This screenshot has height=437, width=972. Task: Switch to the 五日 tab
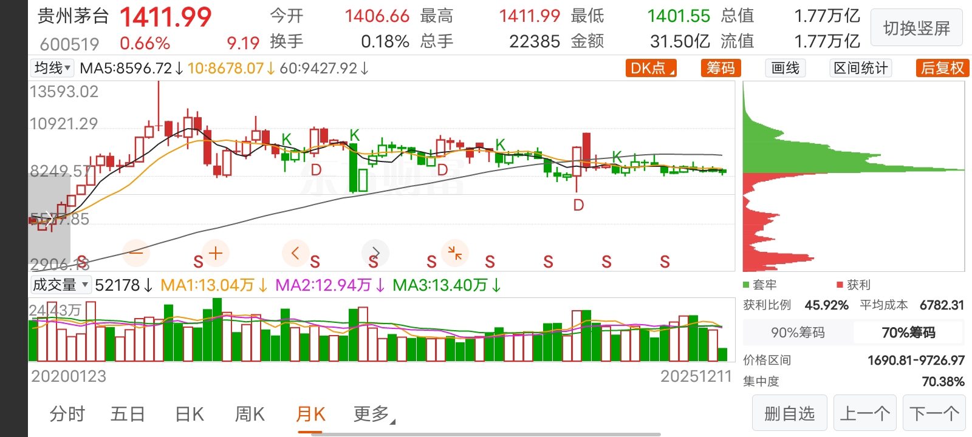click(128, 414)
